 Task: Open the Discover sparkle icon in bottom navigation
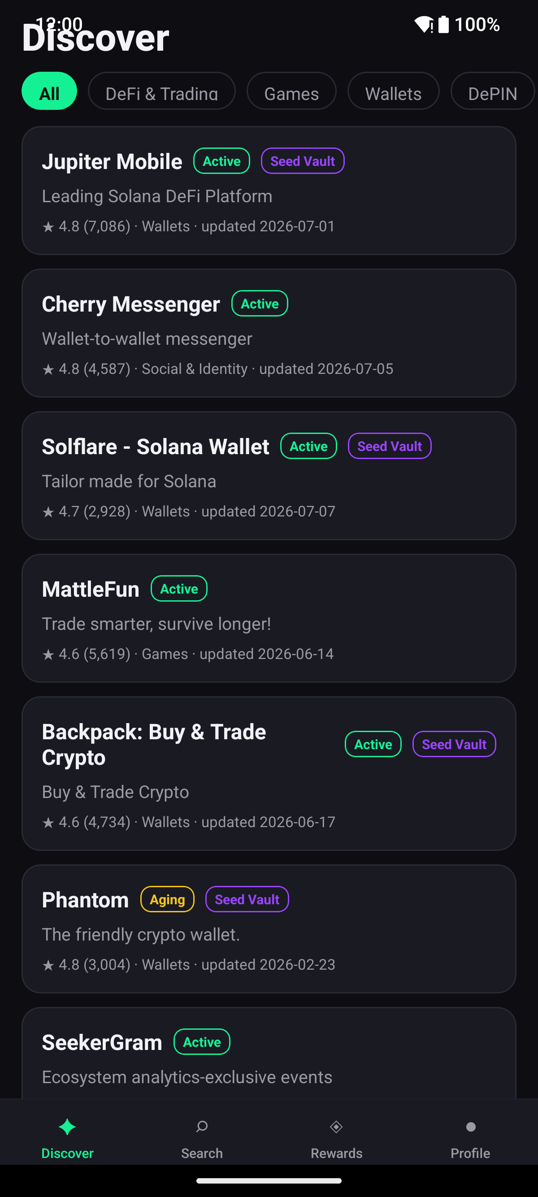(67, 1127)
